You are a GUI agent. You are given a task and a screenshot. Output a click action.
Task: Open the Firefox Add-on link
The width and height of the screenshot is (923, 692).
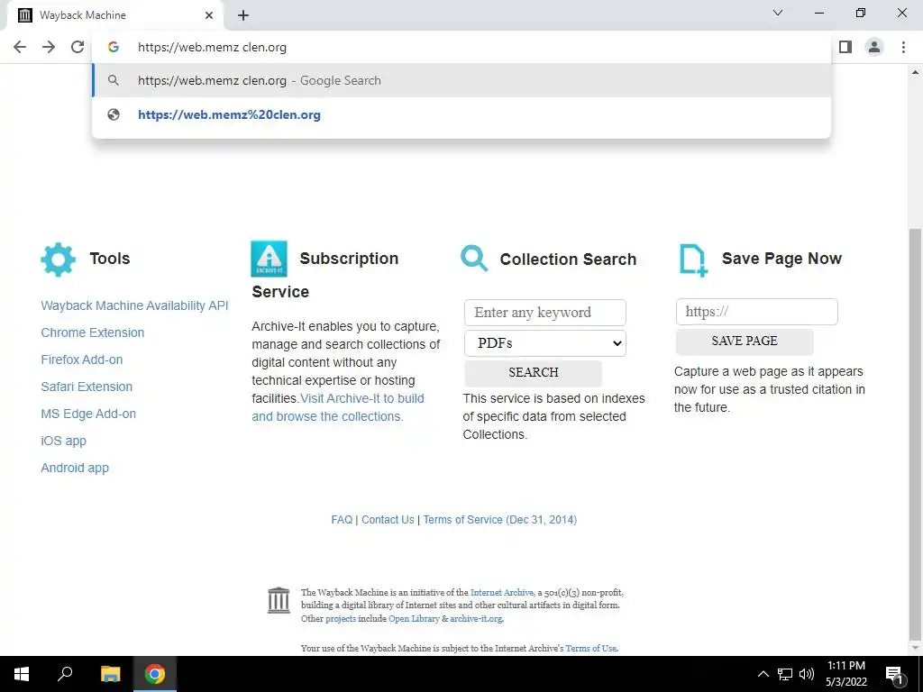click(x=82, y=360)
